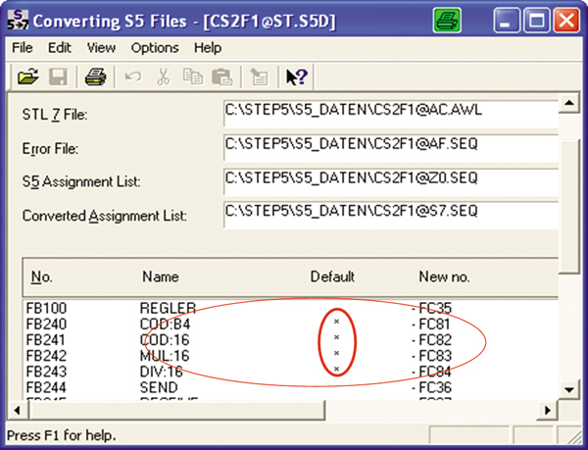588x450 pixels.
Task: Click the FC83 new number cell
Action: [435, 356]
